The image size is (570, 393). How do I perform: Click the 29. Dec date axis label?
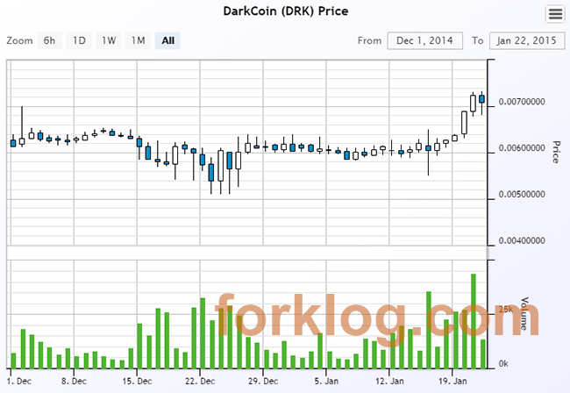(263, 382)
